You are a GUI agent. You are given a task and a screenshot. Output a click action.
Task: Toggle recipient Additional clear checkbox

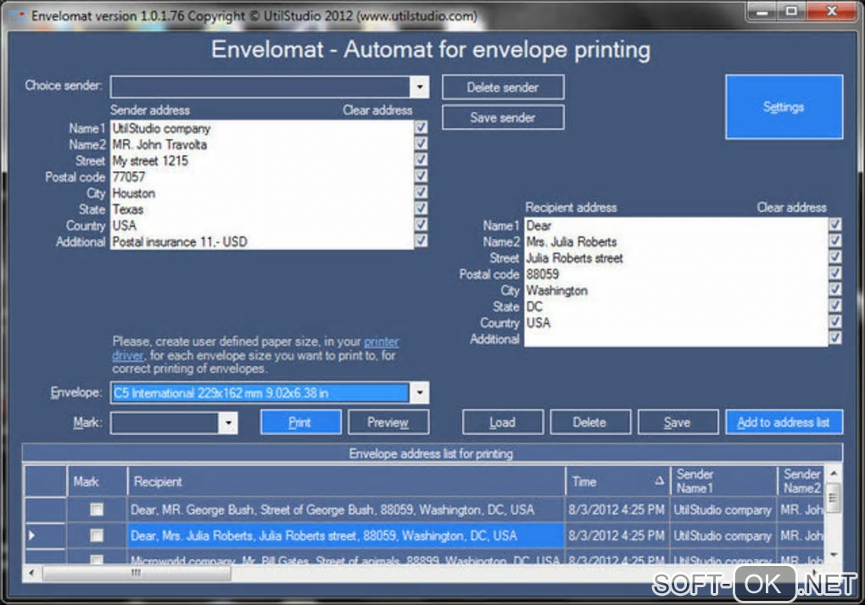coord(835,338)
